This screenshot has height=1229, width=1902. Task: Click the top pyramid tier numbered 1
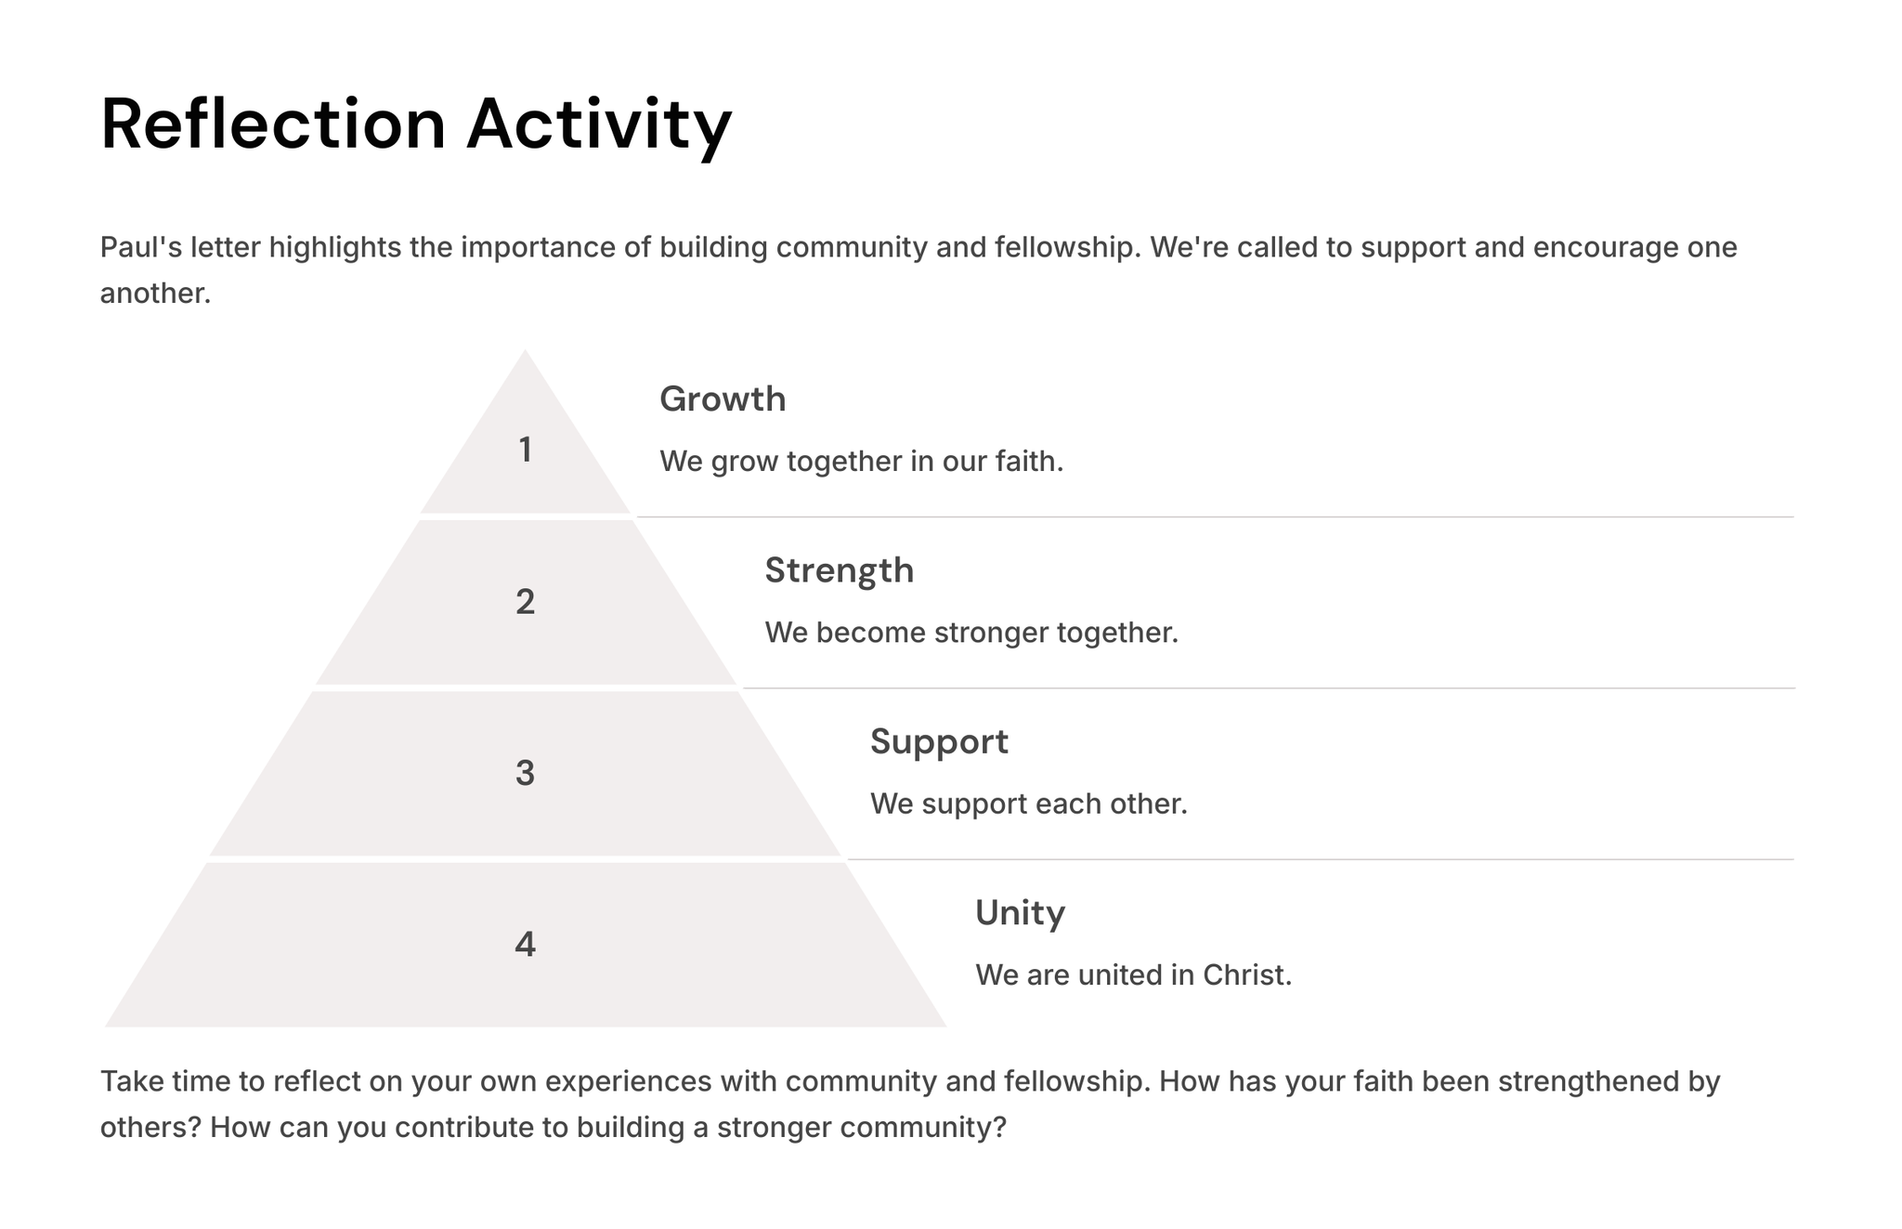point(526,451)
